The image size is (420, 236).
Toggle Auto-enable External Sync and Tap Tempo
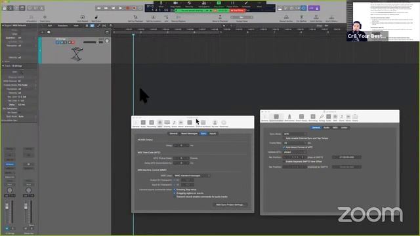pyautogui.click(x=284, y=138)
